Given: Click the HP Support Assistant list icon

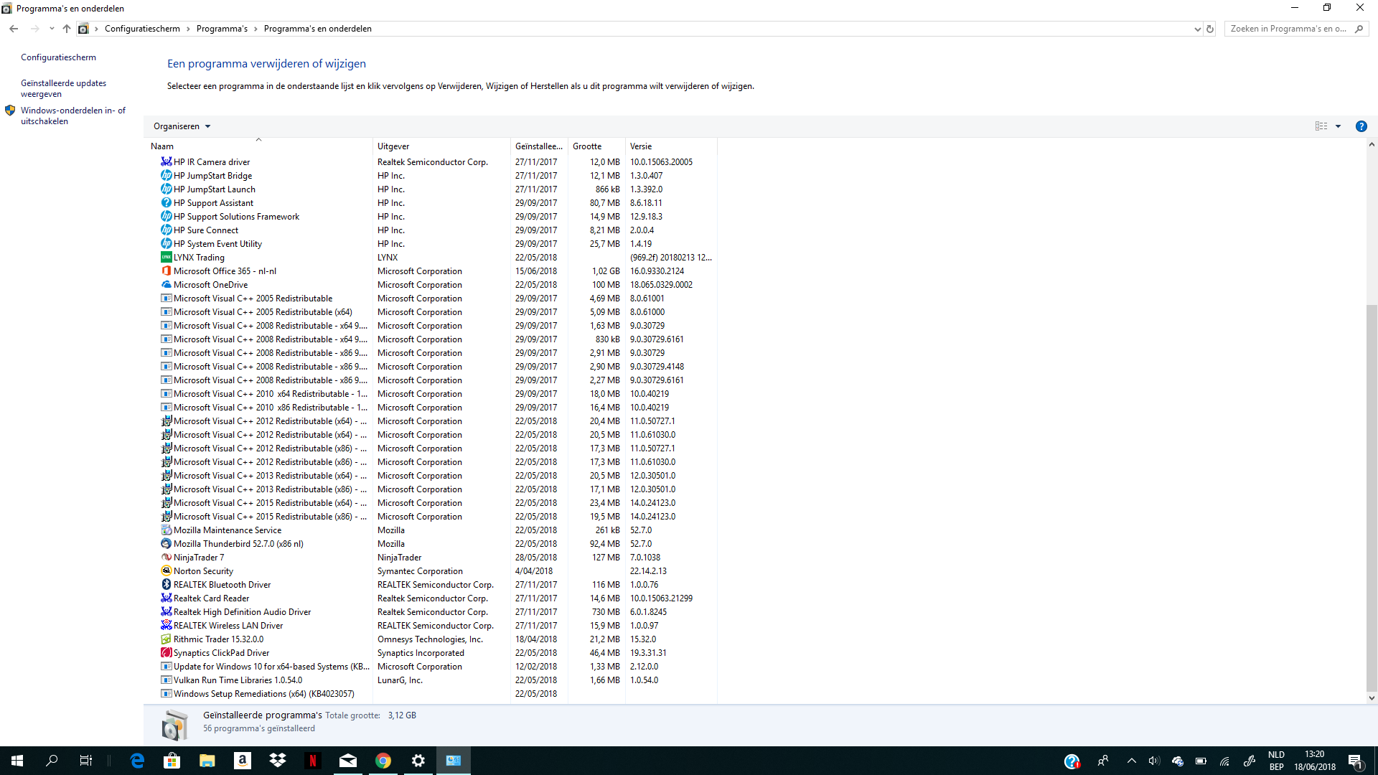Looking at the screenshot, I should coord(166,203).
